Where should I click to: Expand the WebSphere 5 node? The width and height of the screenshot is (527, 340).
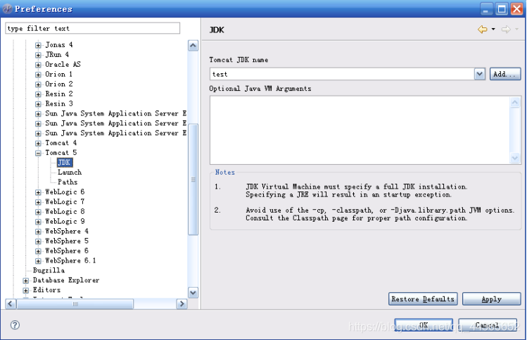[38, 241]
